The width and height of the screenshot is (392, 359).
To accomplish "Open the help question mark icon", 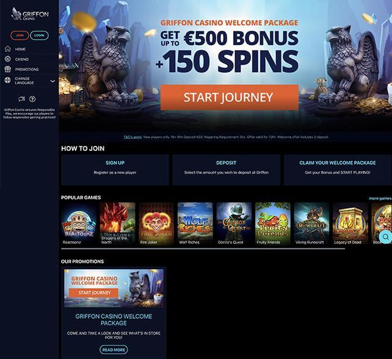I will pyautogui.click(x=32, y=99).
